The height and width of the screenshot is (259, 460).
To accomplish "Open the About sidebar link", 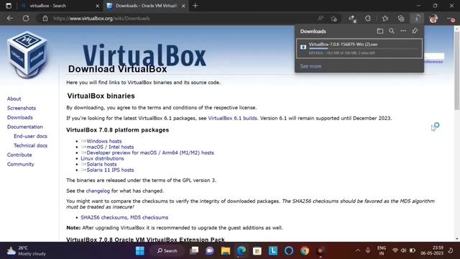I will pyautogui.click(x=14, y=99).
